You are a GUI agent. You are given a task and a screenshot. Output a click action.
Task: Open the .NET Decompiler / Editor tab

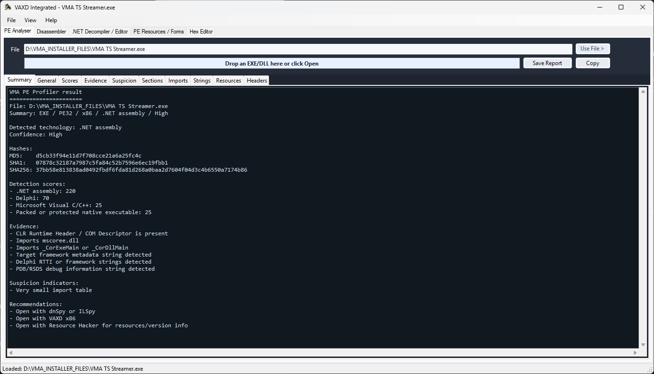(100, 32)
